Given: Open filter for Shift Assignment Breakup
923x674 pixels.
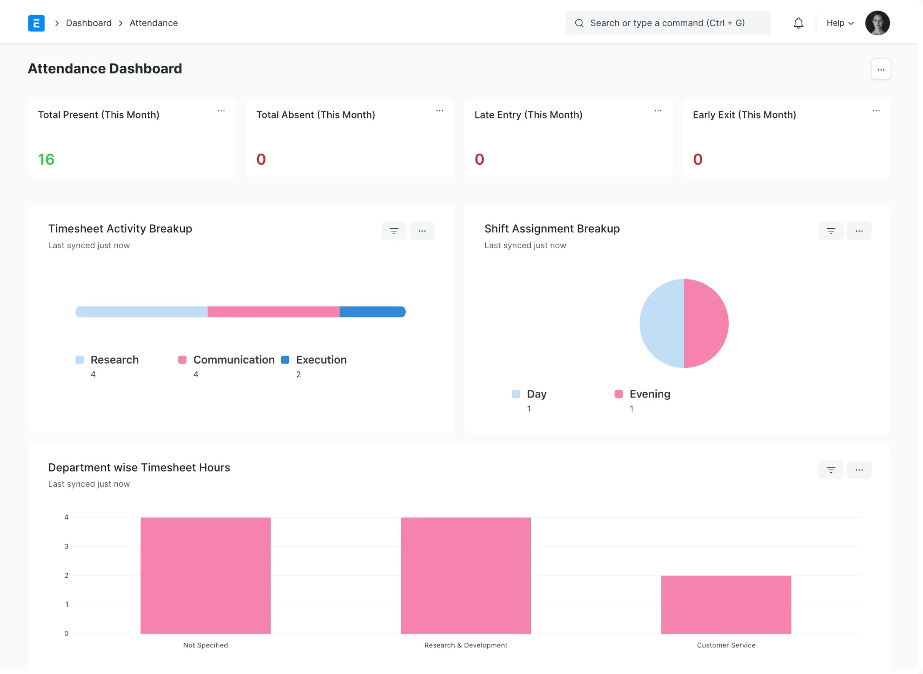Looking at the screenshot, I should tap(831, 231).
